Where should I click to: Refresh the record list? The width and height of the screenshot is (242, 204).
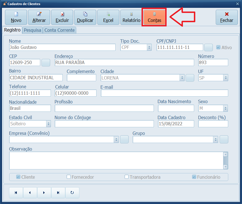(x=72, y=193)
